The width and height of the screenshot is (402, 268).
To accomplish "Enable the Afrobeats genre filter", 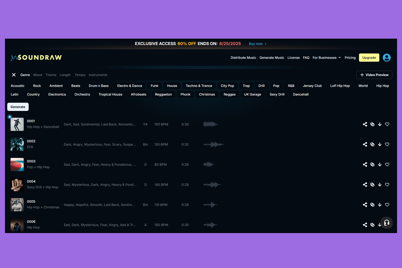I will point(139,95).
